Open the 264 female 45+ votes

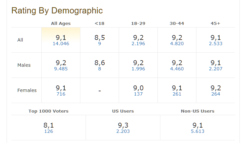point(215,94)
